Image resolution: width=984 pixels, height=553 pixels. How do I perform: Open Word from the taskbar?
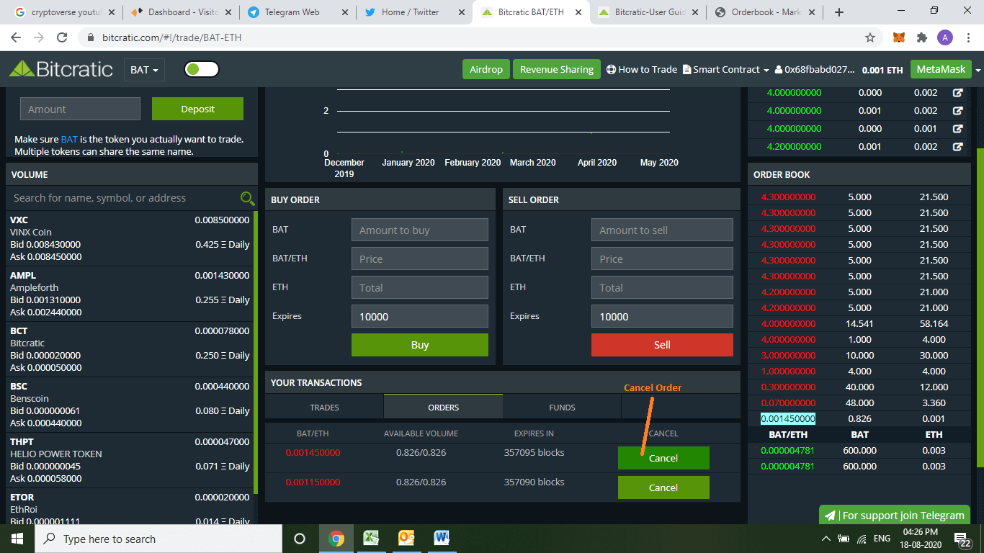tap(442, 539)
